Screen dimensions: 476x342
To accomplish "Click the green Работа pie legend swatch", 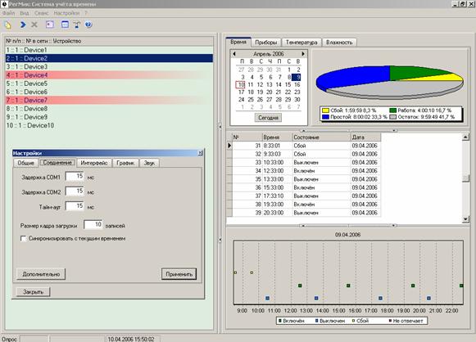I will [392, 110].
